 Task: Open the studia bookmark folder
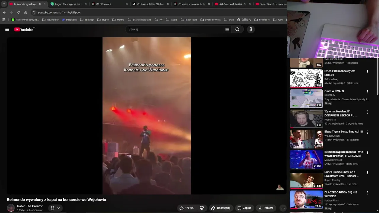coord(171,20)
